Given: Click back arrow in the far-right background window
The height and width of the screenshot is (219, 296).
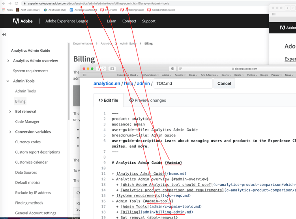Looking at the screenshot, I should (287, 8).
